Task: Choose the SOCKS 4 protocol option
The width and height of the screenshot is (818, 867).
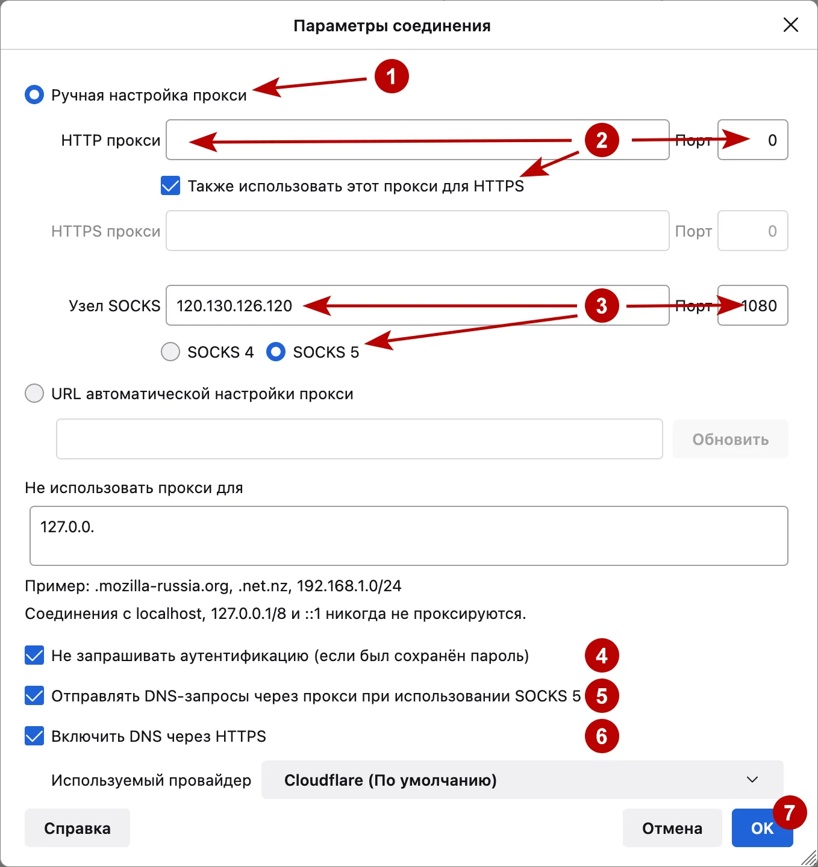Action: (x=170, y=352)
